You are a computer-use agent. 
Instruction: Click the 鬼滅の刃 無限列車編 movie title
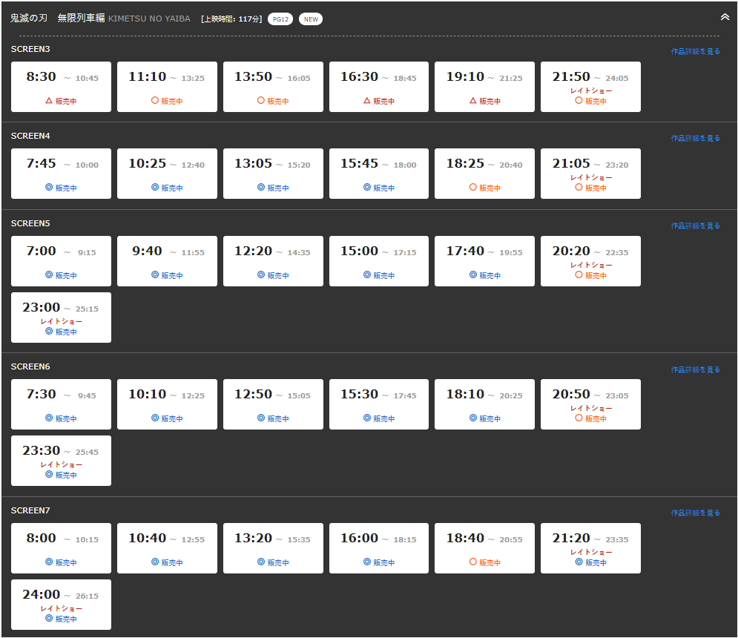(57, 18)
